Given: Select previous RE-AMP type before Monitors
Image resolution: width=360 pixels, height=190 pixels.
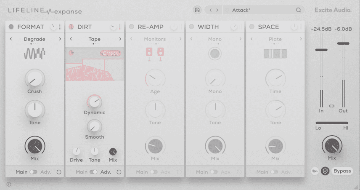Looking at the screenshot, I should 131,39.
